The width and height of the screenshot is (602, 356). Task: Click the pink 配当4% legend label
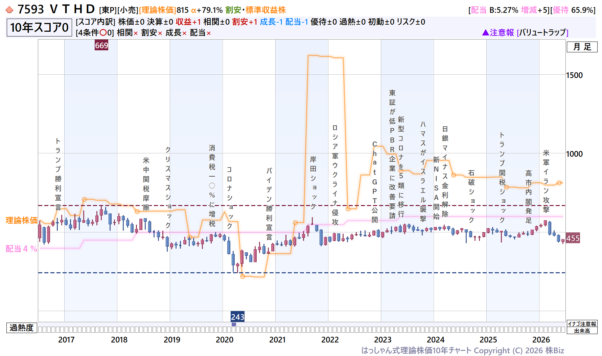click(x=21, y=249)
